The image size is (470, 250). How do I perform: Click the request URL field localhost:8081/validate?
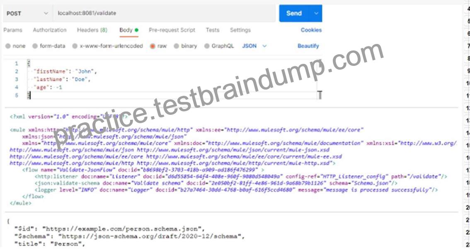coord(164,14)
